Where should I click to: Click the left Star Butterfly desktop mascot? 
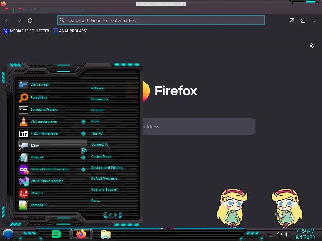pos(232,208)
